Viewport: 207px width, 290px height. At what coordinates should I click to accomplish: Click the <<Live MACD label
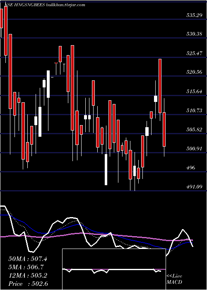pyautogui.click(x=174, y=279)
